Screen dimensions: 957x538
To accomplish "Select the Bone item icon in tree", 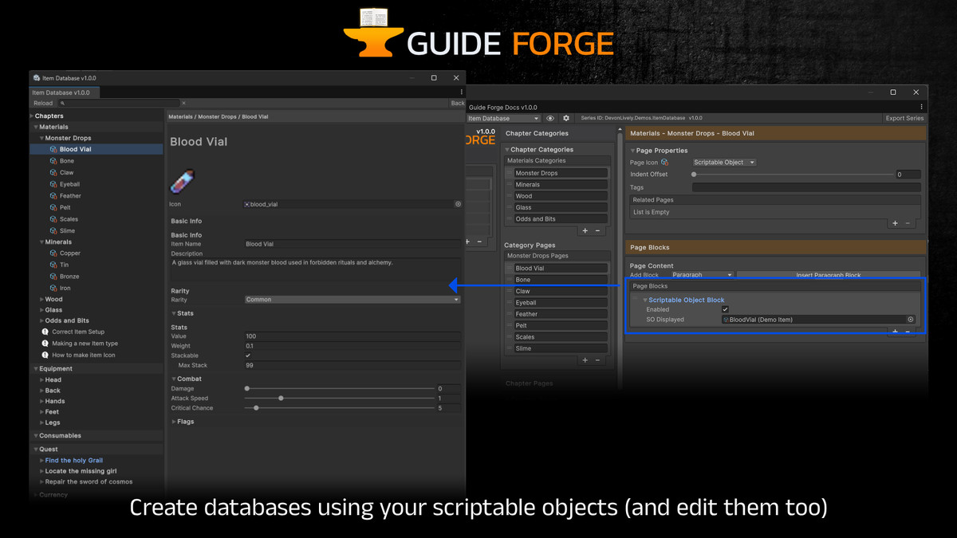I will click(x=53, y=161).
